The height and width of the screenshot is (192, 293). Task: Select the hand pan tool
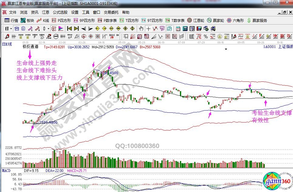(x=141, y=29)
